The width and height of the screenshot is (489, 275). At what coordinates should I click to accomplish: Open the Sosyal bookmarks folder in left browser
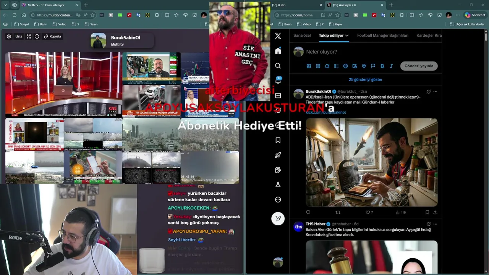(21, 24)
